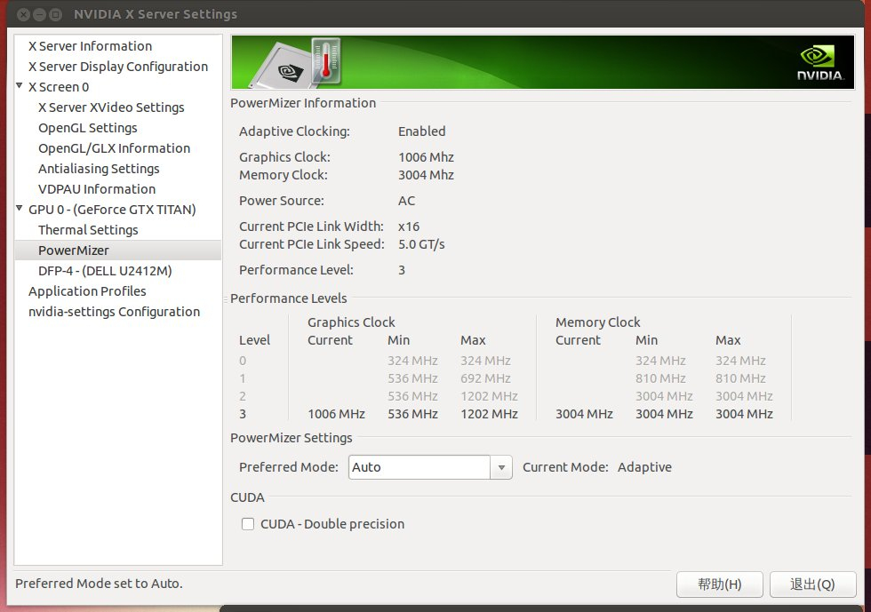Screen dimensions: 871x612
Task: Open OpenGL/GLX Information page
Action: point(115,148)
